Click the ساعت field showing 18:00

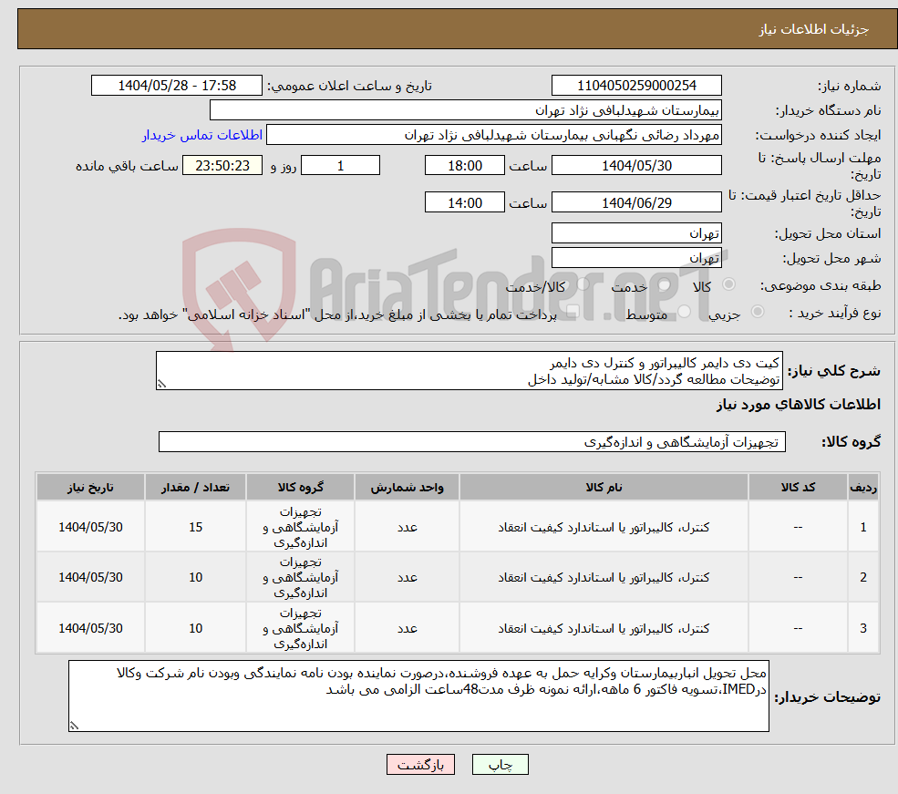point(465,165)
